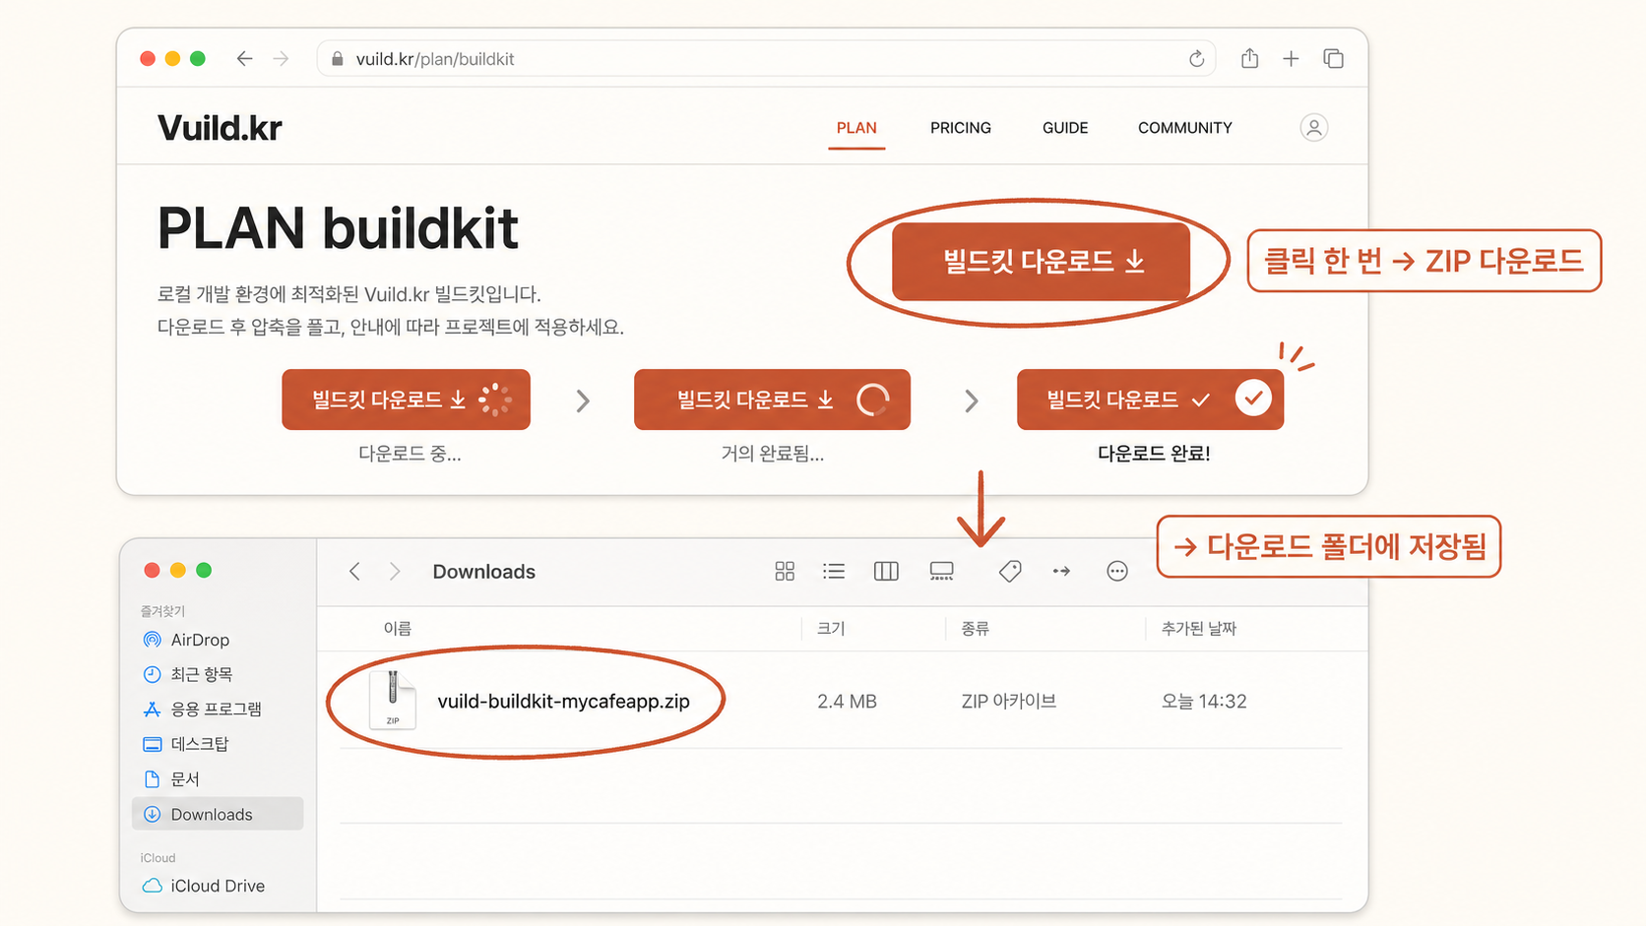Viewport: 1646px width, 926px height.
Task: Click the ZIP file icon in Downloads
Action: [x=392, y=700]
